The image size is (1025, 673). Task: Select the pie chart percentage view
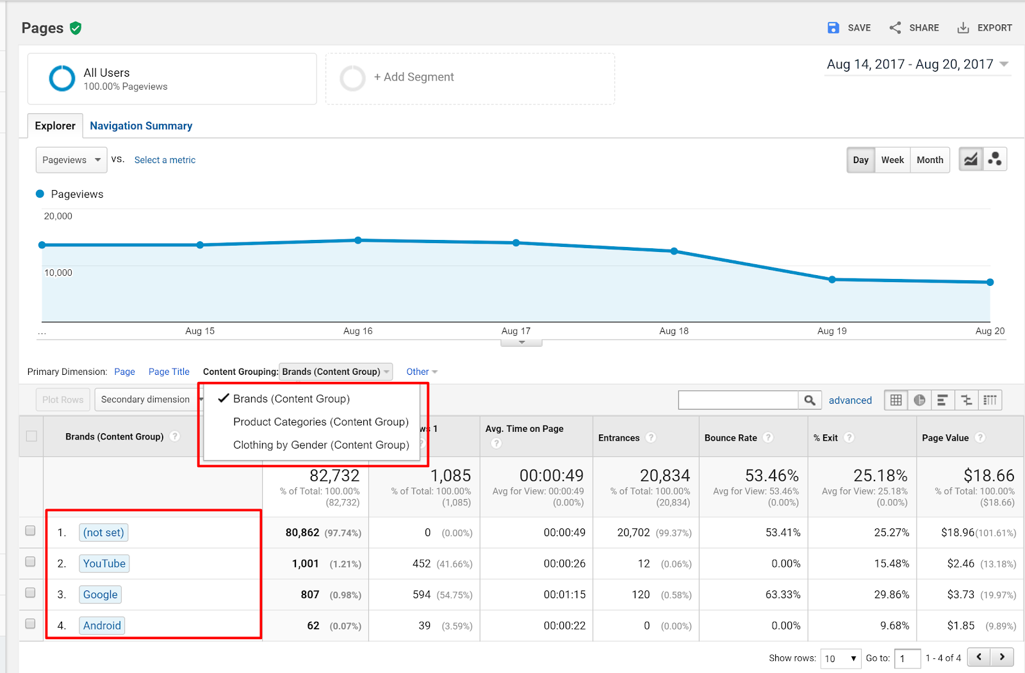919,400
